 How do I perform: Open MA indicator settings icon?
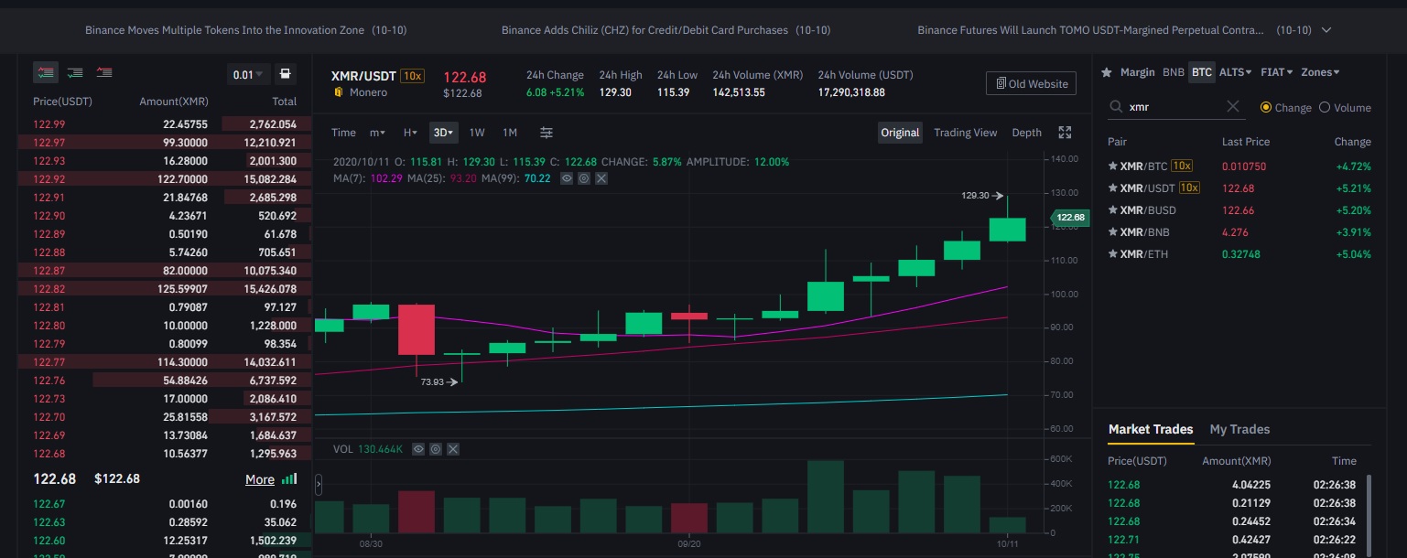tap(584, 178)
